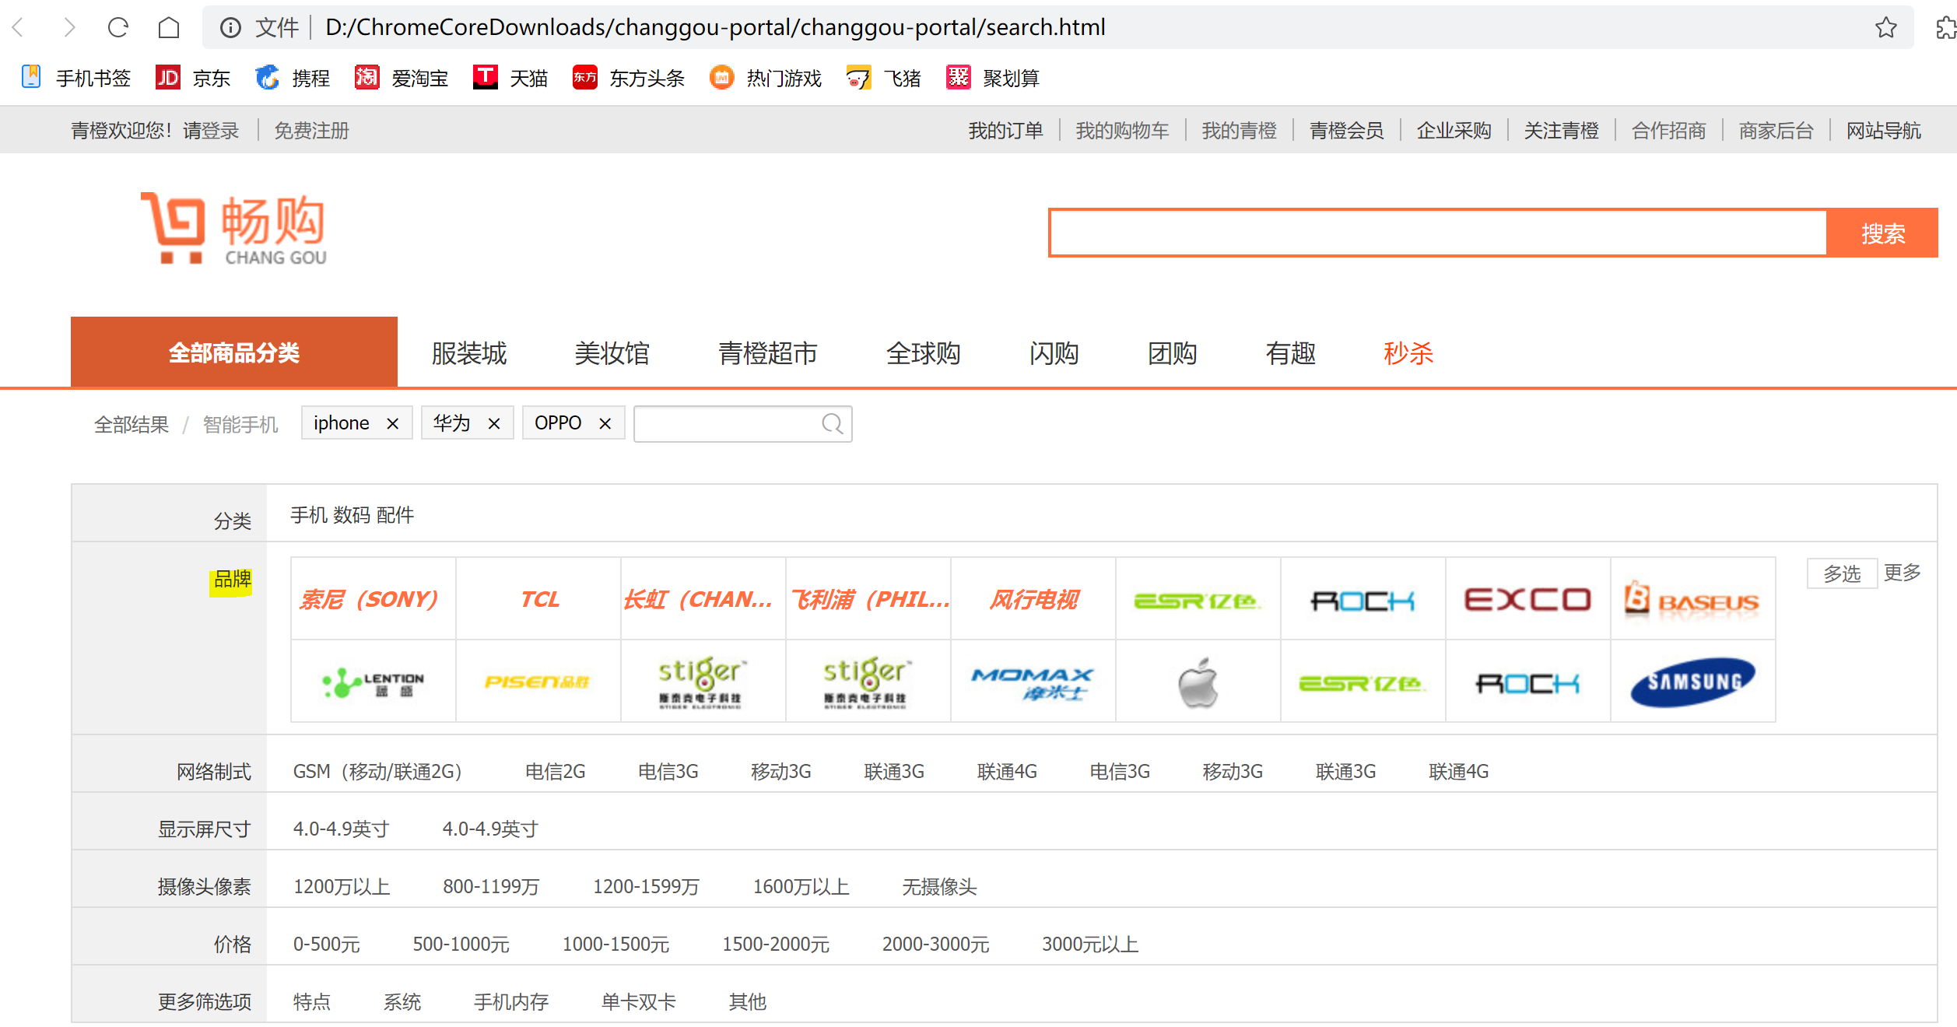Filter by price 3000元以上
Image resolution: width=1957 pixels, height=1027 pixels.
pos(1089,944)
